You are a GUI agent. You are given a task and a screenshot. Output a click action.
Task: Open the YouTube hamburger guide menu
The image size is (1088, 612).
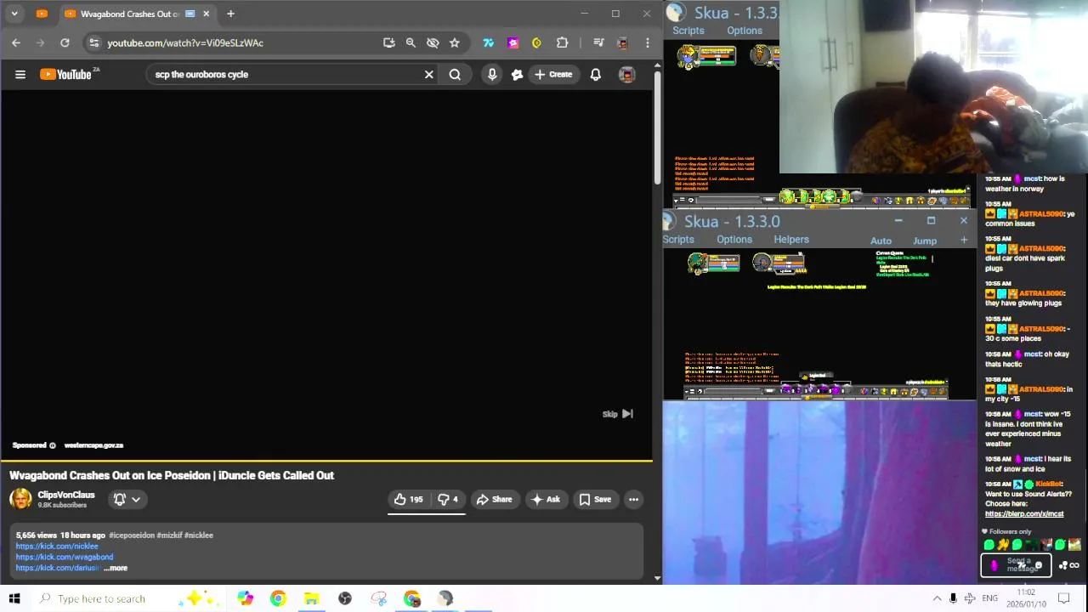point(20,75)
